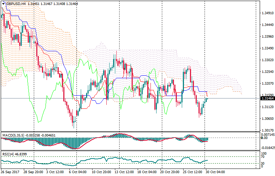Click the 1.34910 price axis label
The image size is (275, 176).
[x=267, y=13]
